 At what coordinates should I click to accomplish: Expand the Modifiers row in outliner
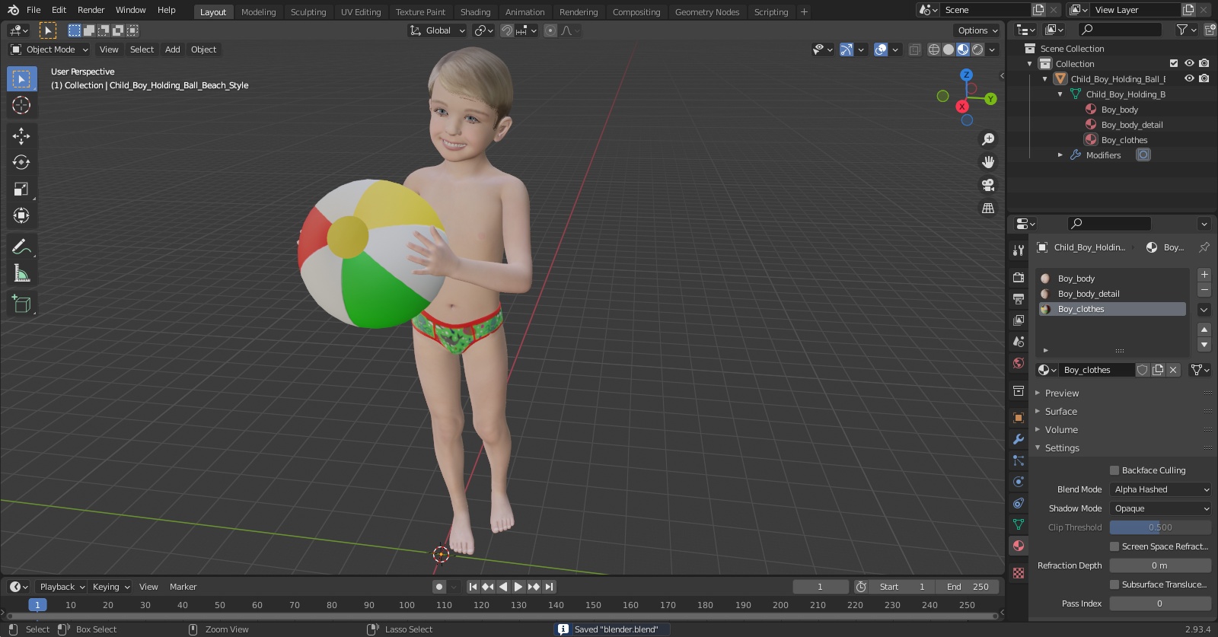1060,154
